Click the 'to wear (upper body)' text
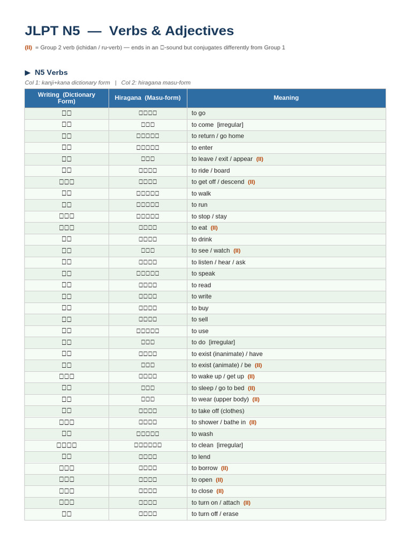Viewport: 411px width, 548px height. click(220, 399)
